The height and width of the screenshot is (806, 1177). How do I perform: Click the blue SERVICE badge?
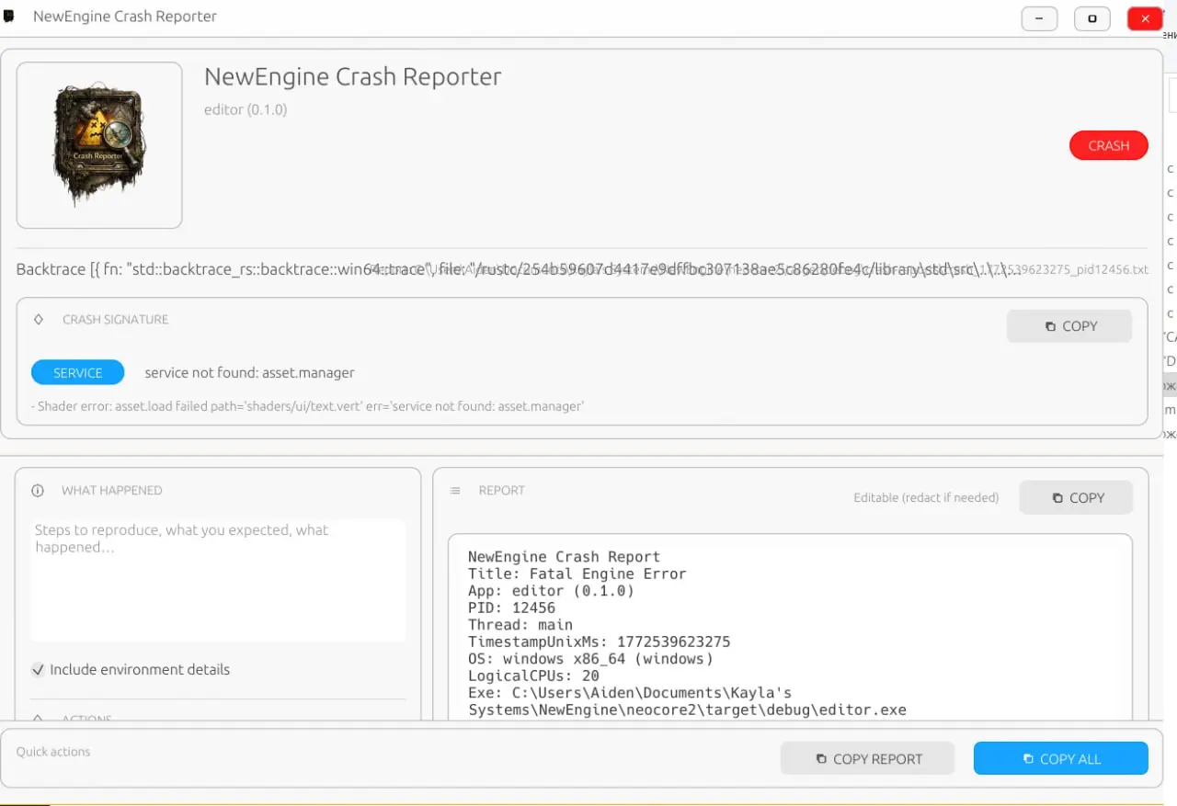(77, 372)
